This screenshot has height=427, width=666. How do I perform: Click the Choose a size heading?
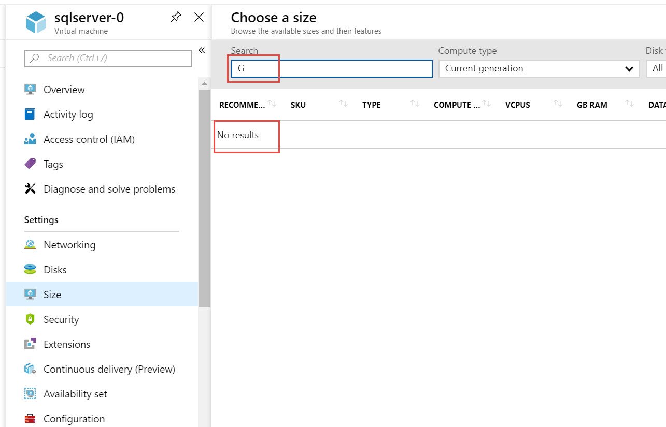[274, 18]
